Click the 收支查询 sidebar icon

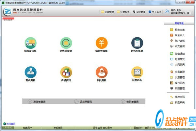click(171, 46)
